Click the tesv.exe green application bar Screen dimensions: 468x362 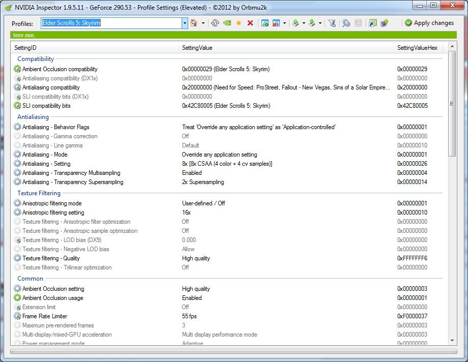[x=233, y=35]
